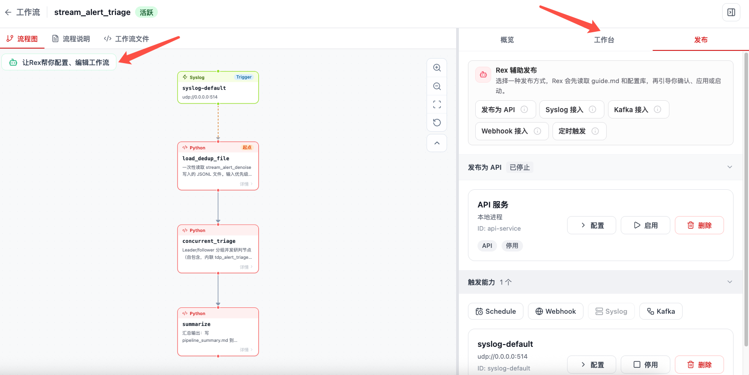749x375 pixels.
Task: Click the API tag in API 服务 card
Action: pos(487,246)
